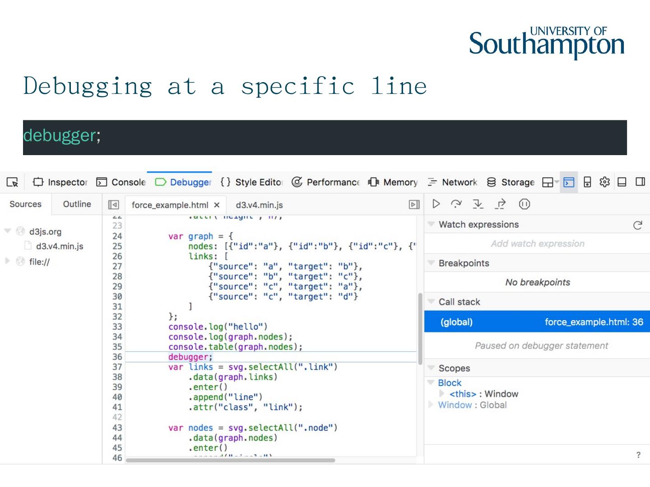Screen dimensions: 650x487
Task: Collapse the left sources pane
Action: tap(113, 205)
